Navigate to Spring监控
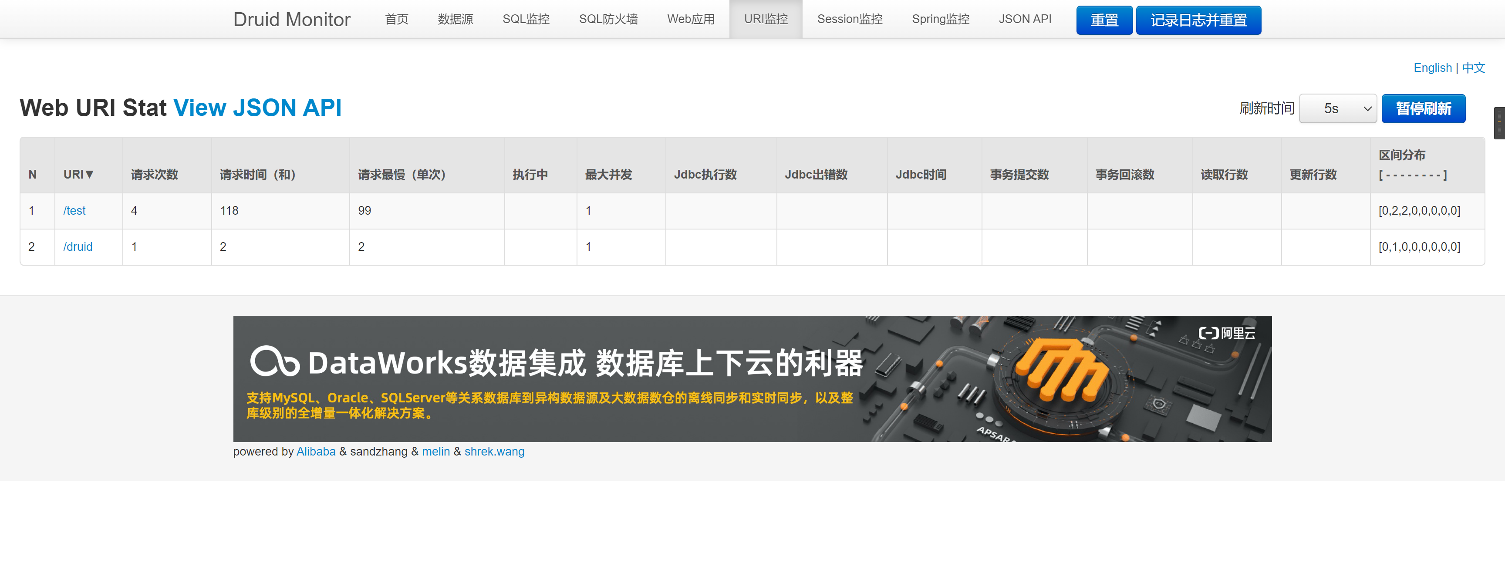The height and width of the screenshot is (584, 1505). pos(940,19)
